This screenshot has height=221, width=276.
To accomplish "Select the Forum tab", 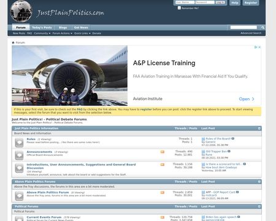I will pyautogui.click(x=21, y=28).
